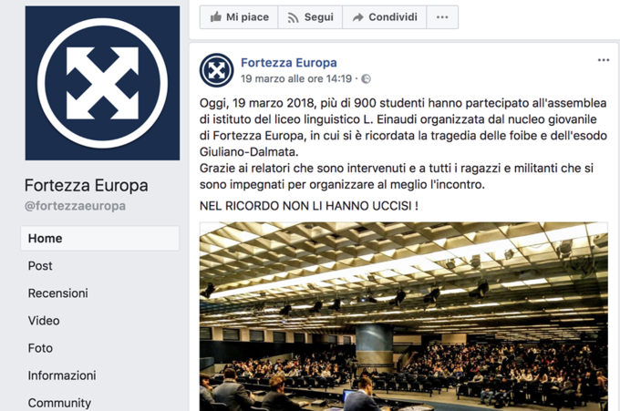Follow the page using Segui button
Viewport: 620px width, 411px height.
click(310, 17)
